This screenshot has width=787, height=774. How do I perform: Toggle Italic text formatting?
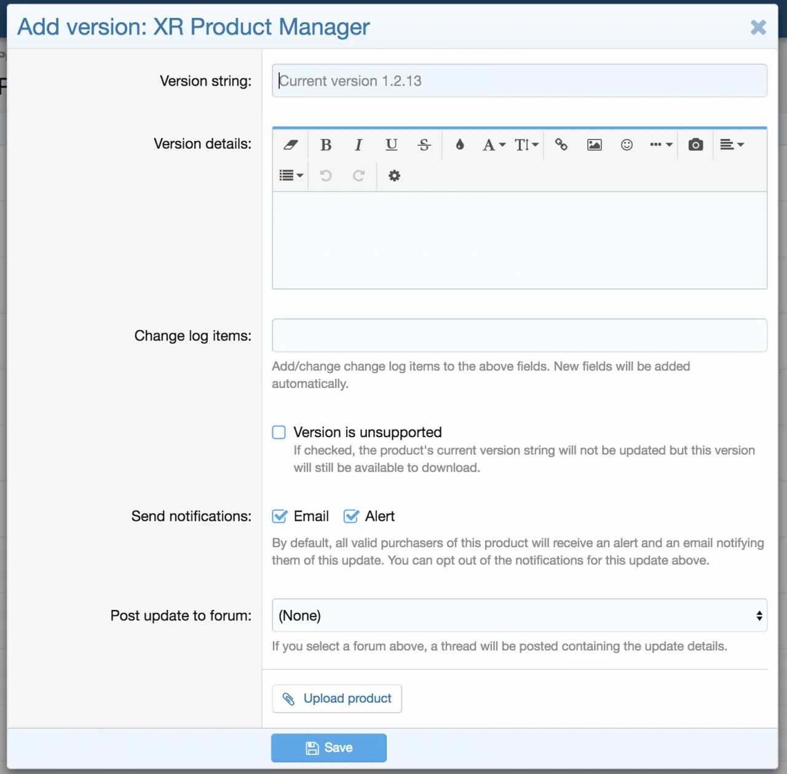coord(358,145)
